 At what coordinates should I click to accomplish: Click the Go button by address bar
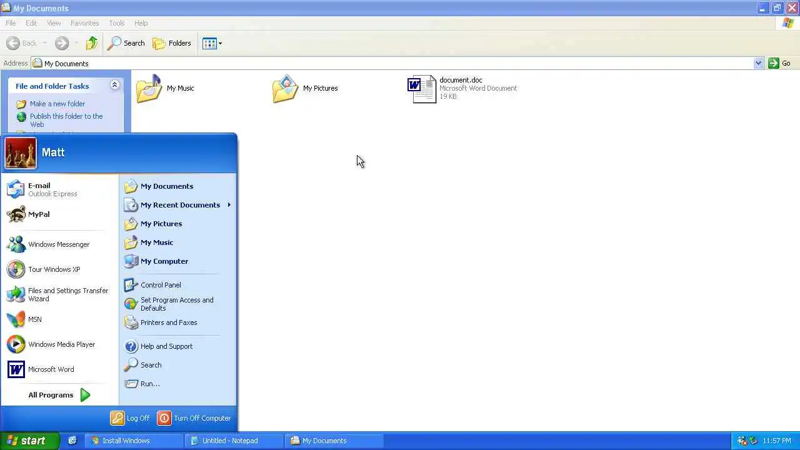click(780, 63)
